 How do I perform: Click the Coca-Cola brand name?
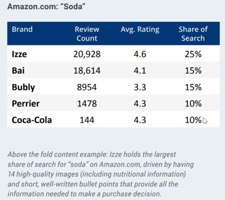[x=32, y=120]
